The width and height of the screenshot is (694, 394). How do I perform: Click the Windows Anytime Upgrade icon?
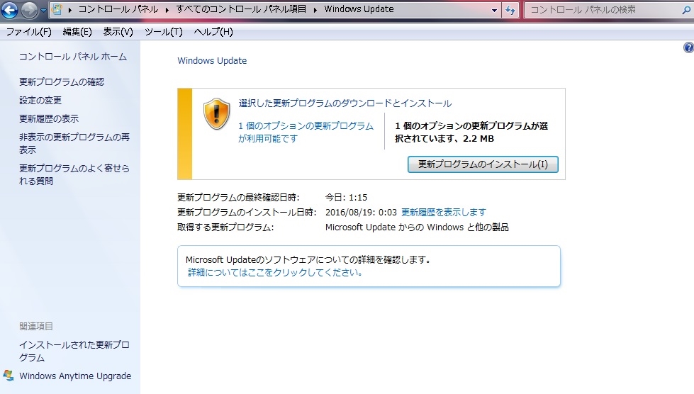[8, 376]
